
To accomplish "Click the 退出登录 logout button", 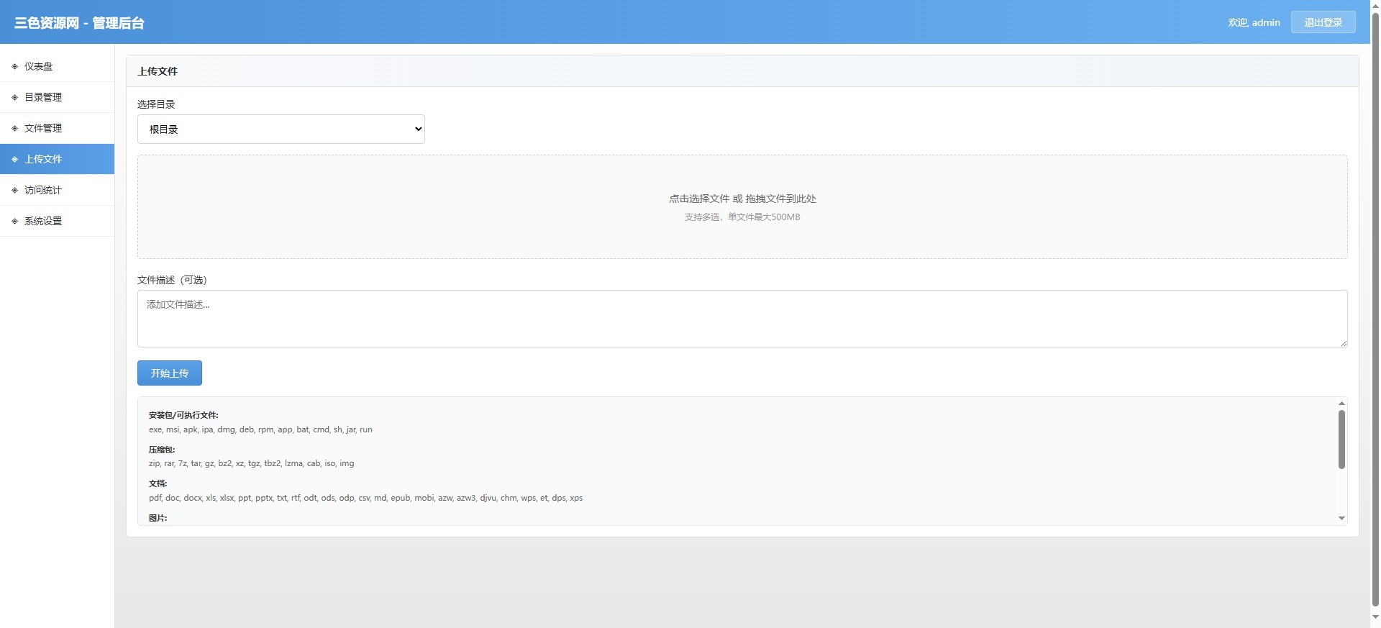I will (1323, 22).
